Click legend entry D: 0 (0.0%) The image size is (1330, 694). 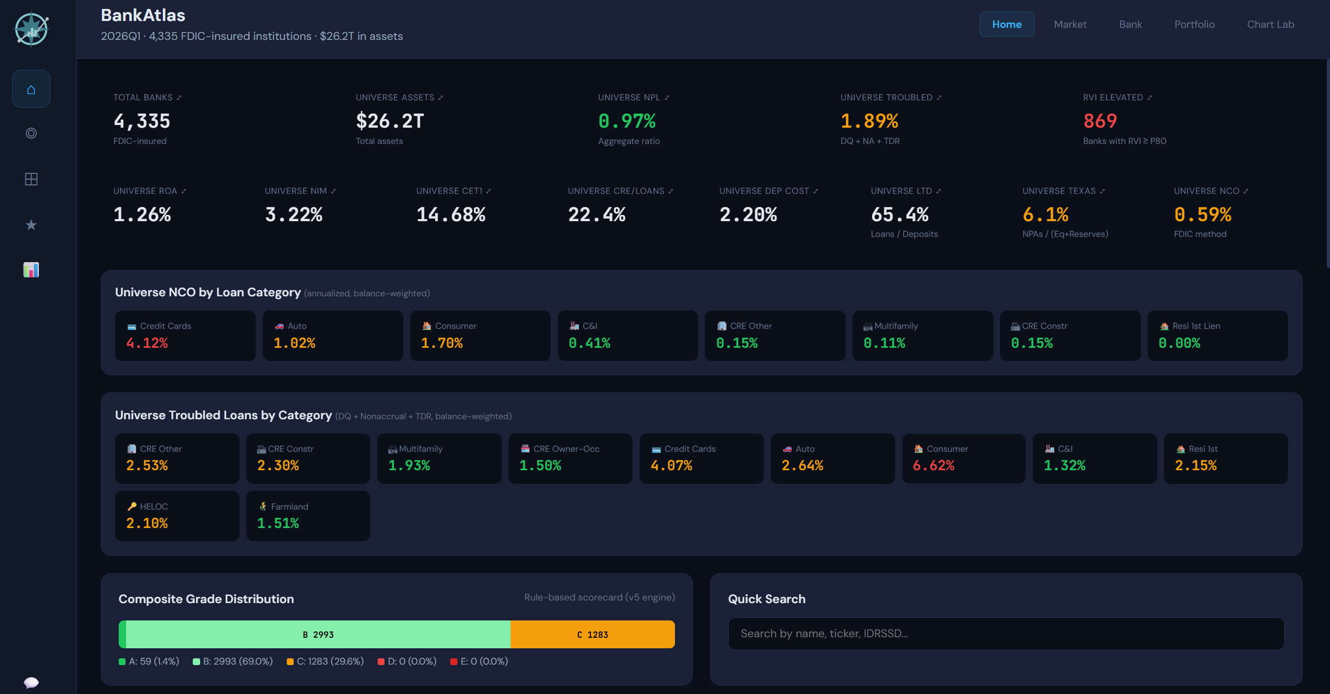point(407,661)
